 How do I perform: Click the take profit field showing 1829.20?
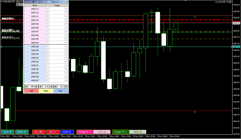[138, 132]
